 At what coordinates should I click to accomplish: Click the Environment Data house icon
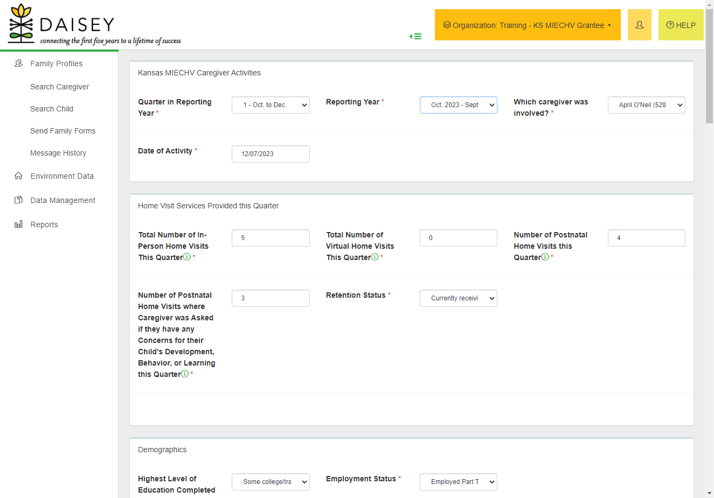point(18,176)
